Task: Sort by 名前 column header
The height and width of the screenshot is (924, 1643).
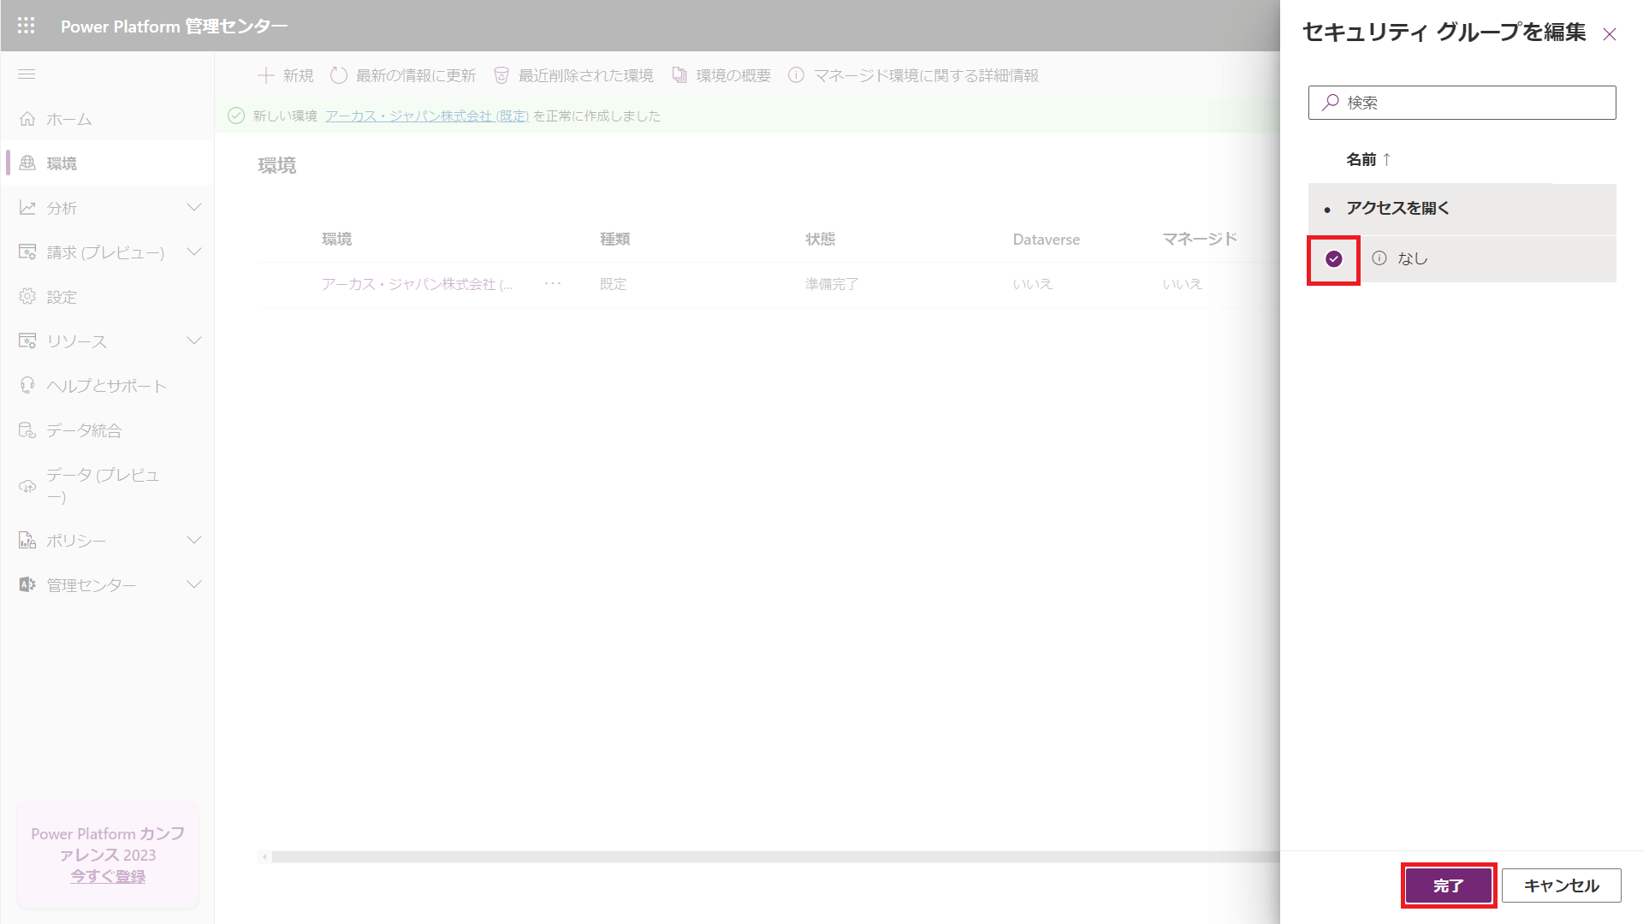Action: 1368,159
